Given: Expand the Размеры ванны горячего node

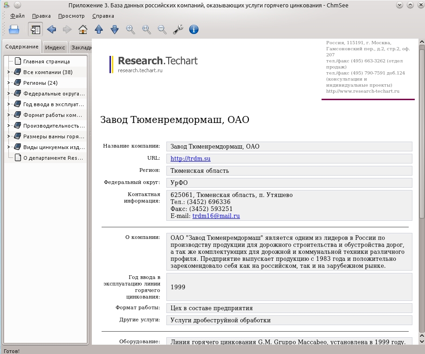Looking at the screenshot, I should pyautogui.click(x=8, y=136).
